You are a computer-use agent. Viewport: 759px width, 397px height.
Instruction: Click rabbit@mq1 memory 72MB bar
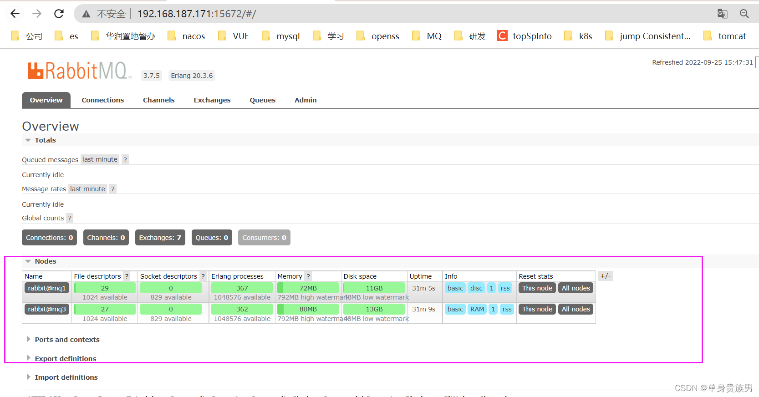tap(308, 288)
